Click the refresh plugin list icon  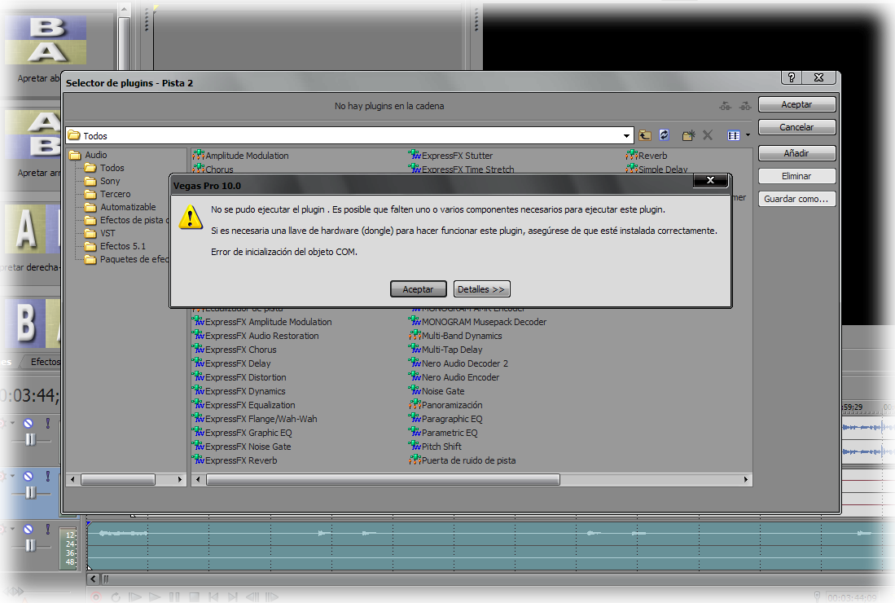(664, 135)
